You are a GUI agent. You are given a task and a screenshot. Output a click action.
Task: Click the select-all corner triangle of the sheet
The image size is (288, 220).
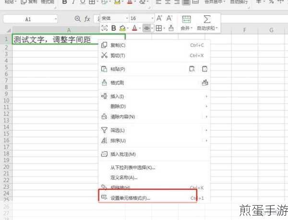point(8,30)
